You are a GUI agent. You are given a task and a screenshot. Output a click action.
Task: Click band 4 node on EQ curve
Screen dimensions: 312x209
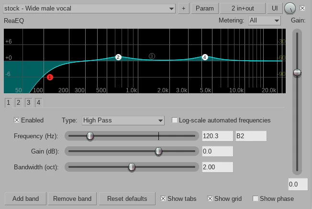click(205, 57)
